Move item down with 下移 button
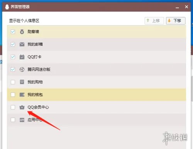This screenshot has height=149, width=193. [176, 20]
